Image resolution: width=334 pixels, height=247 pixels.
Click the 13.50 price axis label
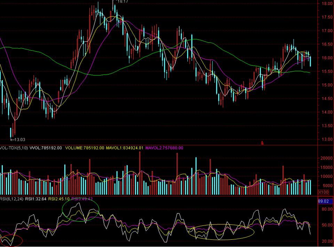coord(327,126)
